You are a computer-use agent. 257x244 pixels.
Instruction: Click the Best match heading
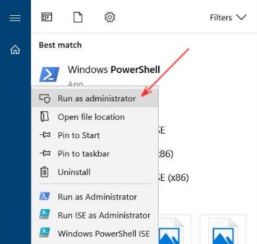[60, 45]
